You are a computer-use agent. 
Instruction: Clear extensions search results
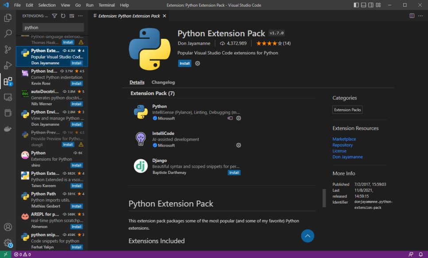[x=71, y=16]
